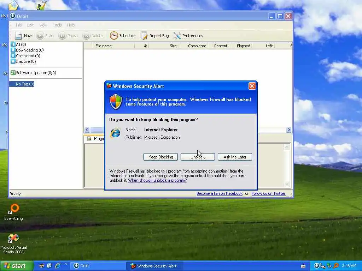Open the Tools menu in Orbit
The image size is (362, 271).
pyautogui.click(x=57, y=25)
